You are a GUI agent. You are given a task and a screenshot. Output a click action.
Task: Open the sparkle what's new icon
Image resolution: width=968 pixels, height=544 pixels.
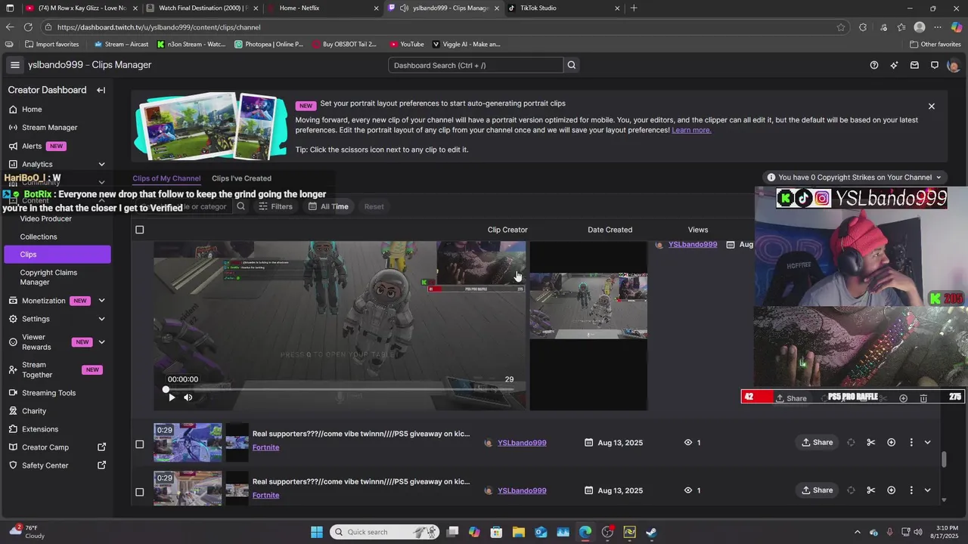895,65
